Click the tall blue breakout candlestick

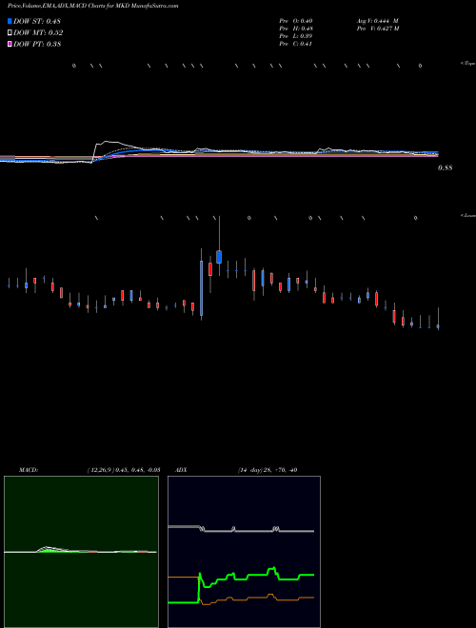click(x=201, y=288)
